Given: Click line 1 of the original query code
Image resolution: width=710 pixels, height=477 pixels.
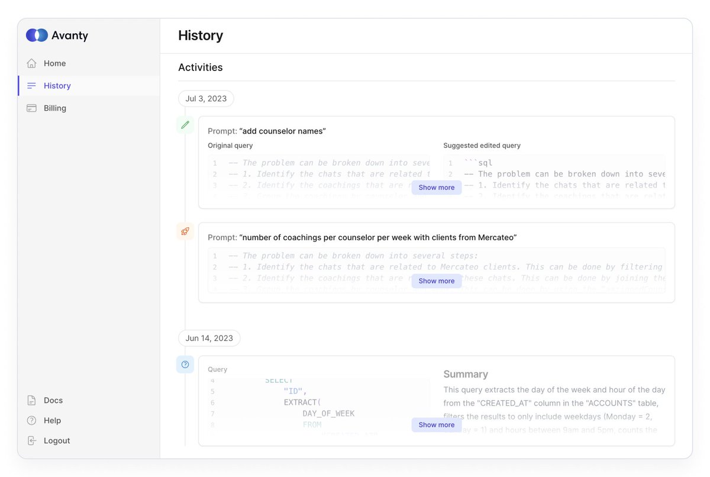Looking at the screenshot, I should pos(329,163).
